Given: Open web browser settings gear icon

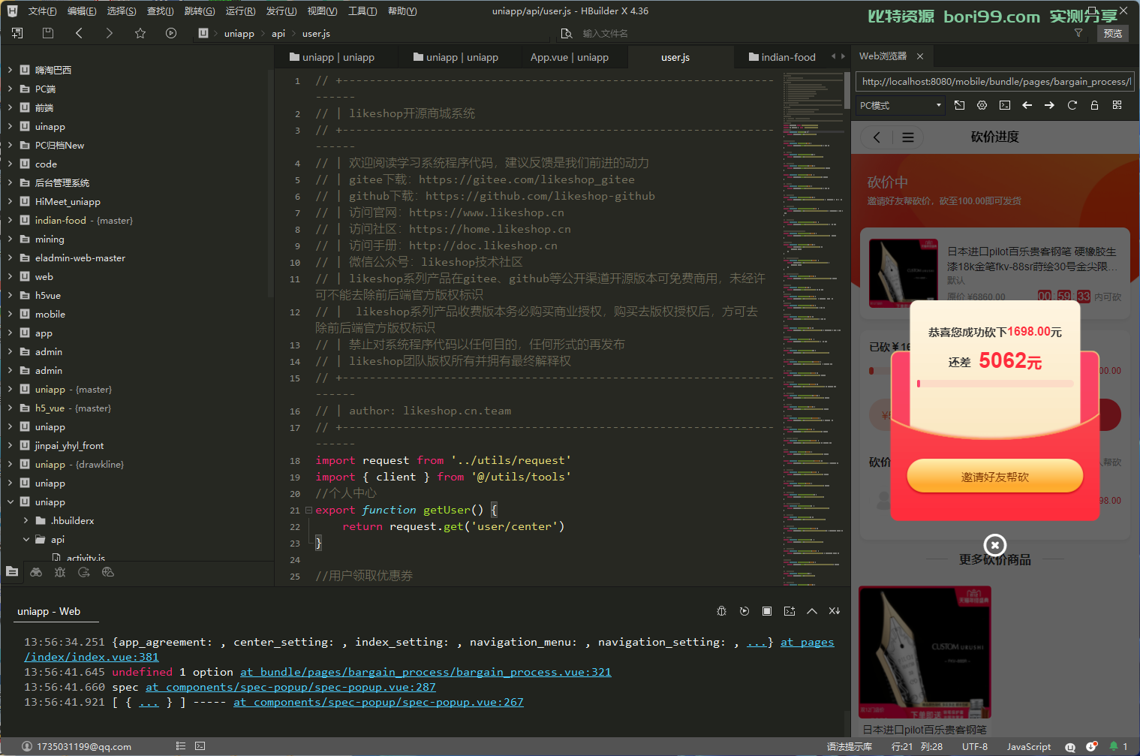Looking at the screenshot, I should click(x=982, y=105).
